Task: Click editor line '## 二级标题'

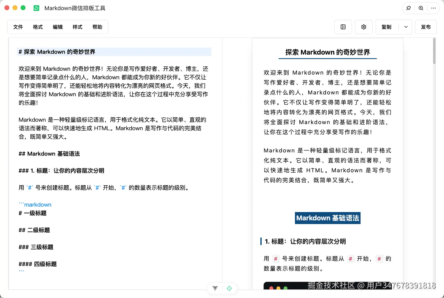Action: [34, 230]
